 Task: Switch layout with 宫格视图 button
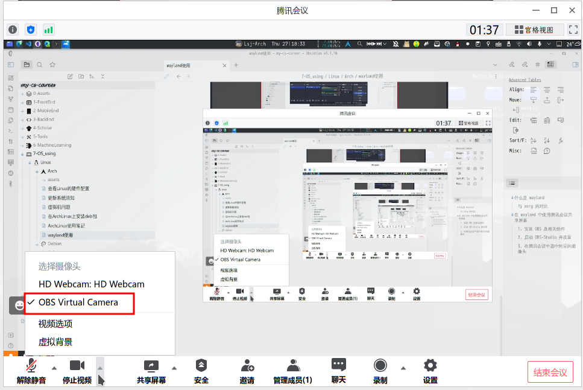(534, 30)
